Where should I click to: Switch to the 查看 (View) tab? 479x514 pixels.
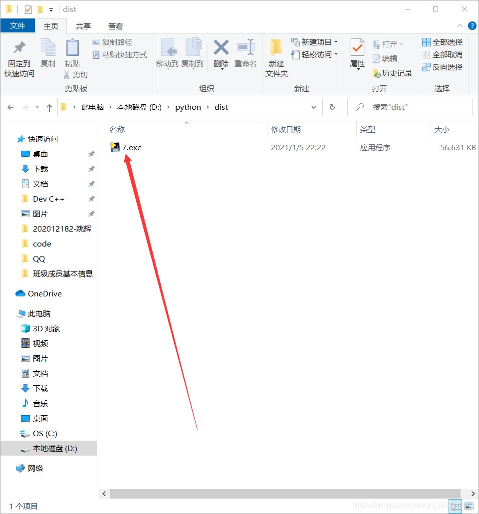point(115,26)
